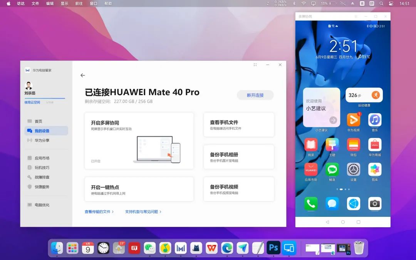Image resolution: width=416 pixels, height=260 pixels.
Task: Open 玩机技巧 in the sidebar
Action: click(x=46, y=168)
